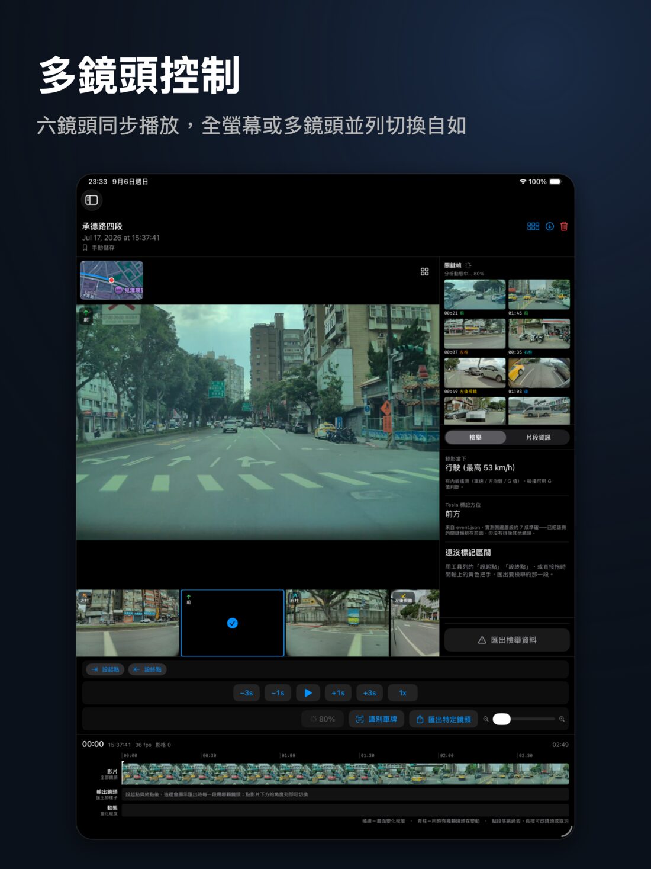Tap the battery status icon
The image size is (651, 869).
click(x=555, y=182)
